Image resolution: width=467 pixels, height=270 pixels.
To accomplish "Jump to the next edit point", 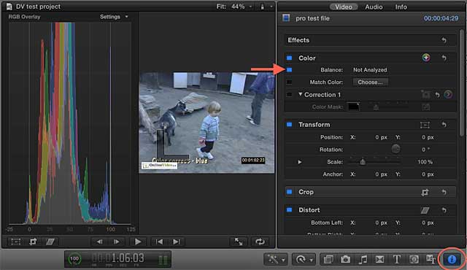I will pyautogui.click(x=177, y=242).
